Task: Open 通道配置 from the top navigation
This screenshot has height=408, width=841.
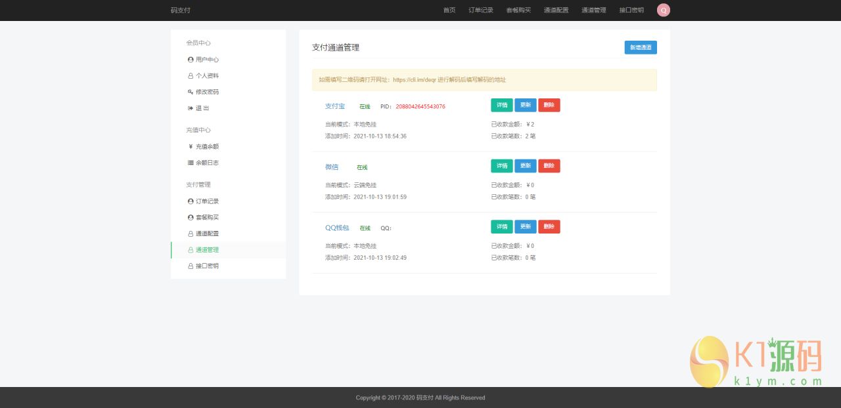Action: click(556, 10)
